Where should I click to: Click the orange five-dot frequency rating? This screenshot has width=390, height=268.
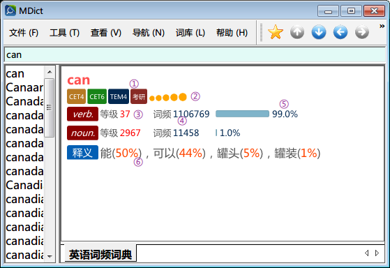click(168, 97)
